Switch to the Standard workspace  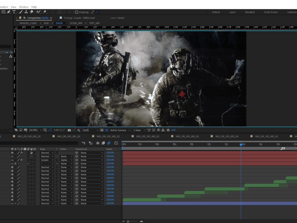[250, 12]
